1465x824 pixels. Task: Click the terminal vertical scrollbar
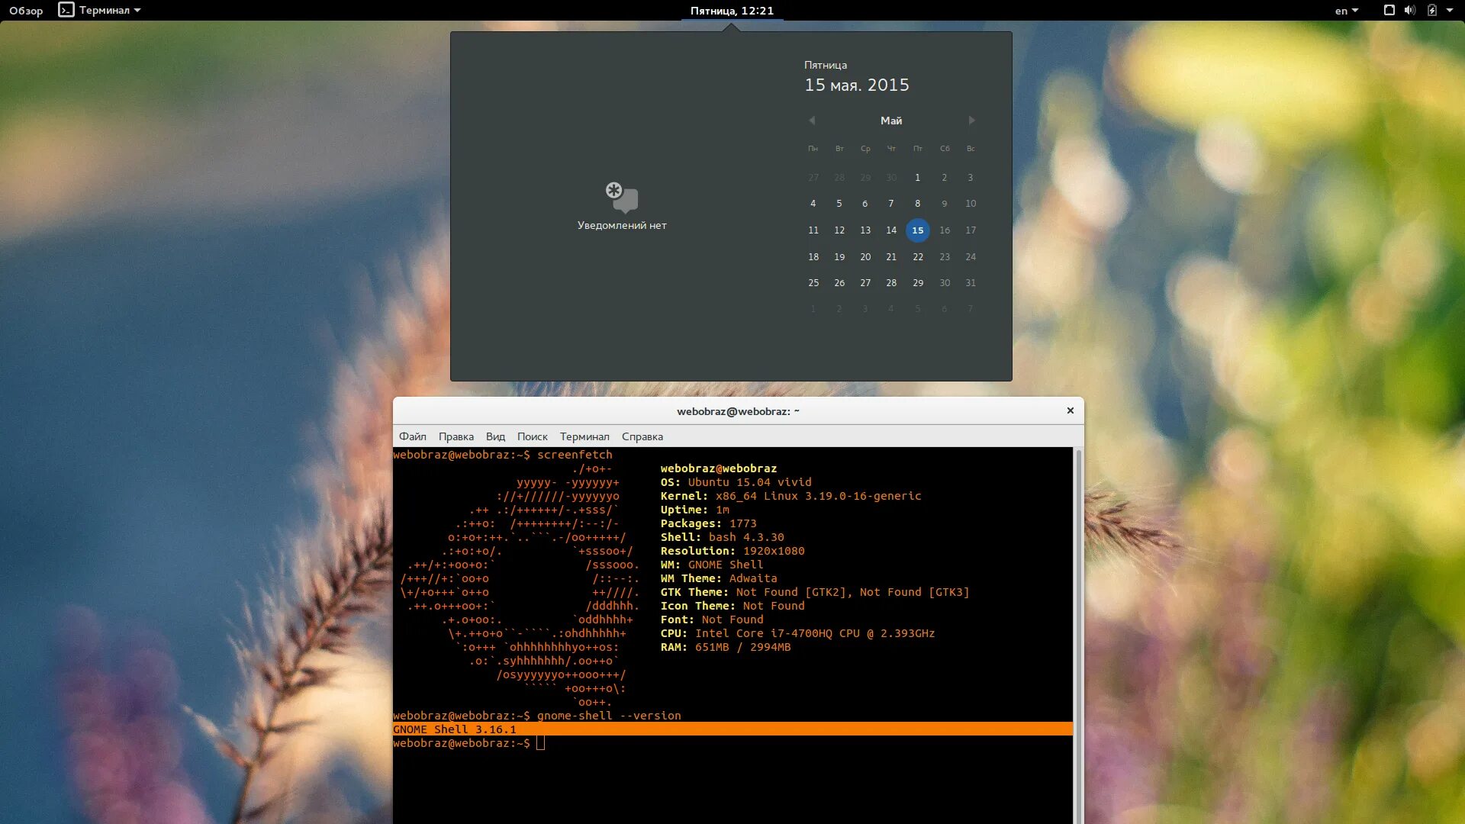coord(1078,633)
